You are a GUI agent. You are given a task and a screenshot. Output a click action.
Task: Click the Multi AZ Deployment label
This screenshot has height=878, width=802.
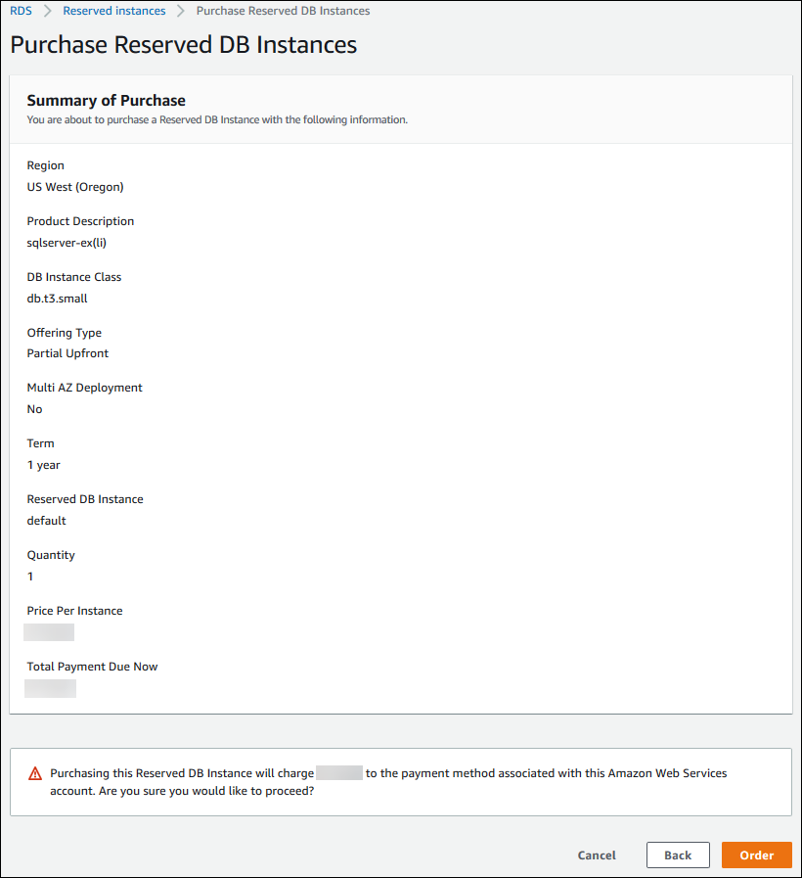pyautogui.click(x=84, y=388)
